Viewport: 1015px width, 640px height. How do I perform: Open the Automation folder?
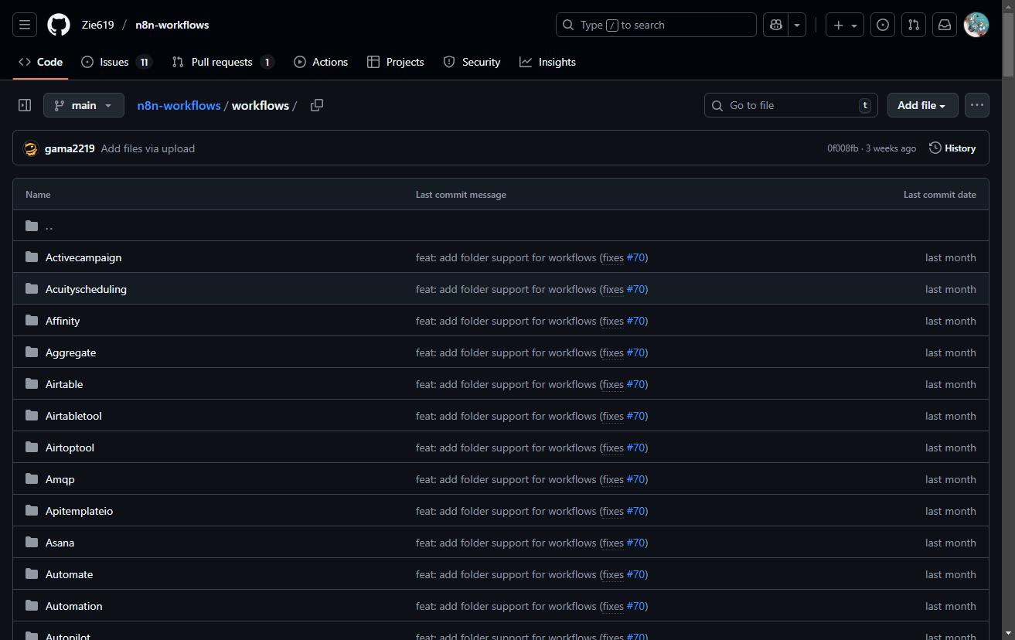tap(73, 606)
